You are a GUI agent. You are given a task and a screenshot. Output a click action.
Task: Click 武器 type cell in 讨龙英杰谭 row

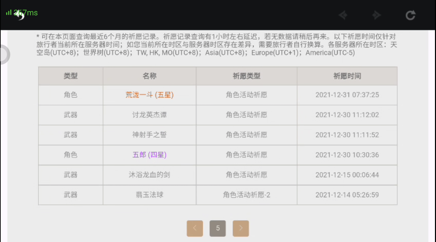[71, 115]
